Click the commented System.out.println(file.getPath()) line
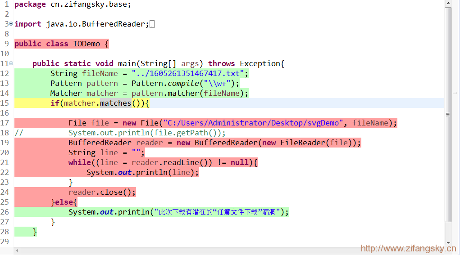 pyautogui.click(x=147, y=133)
